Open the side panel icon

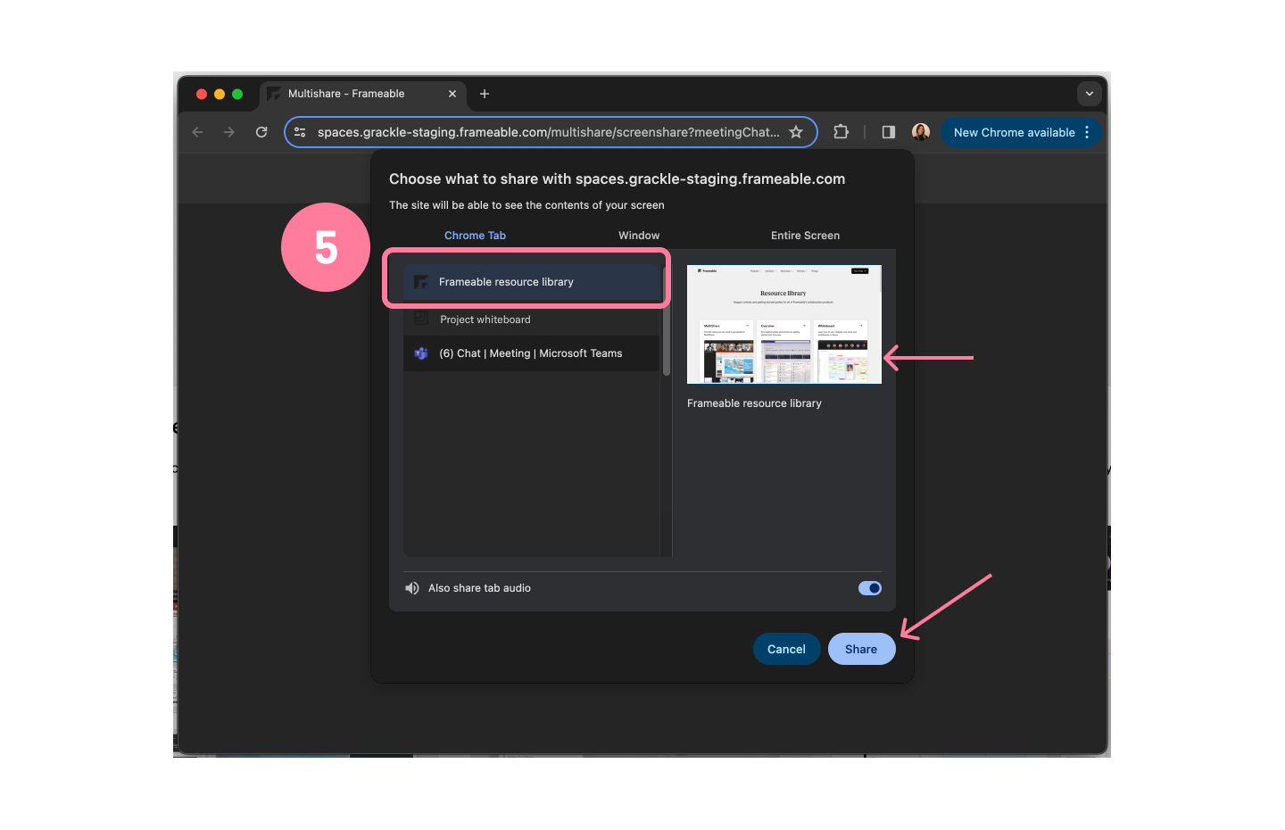[888, 131]
